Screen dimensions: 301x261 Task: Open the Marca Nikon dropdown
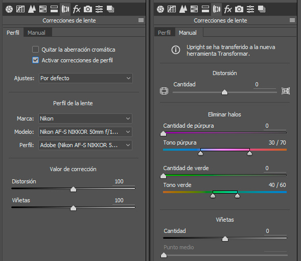tap(85, 118)
